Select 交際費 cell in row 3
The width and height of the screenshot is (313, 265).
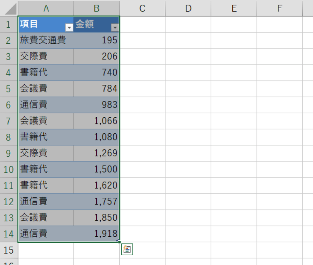(46, 57)
